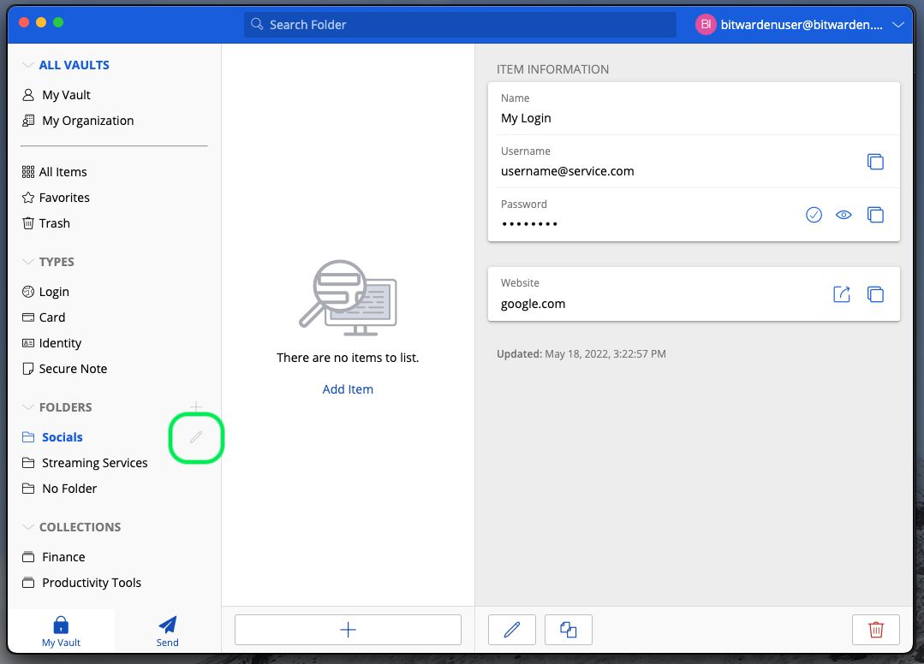Click the masked password dots
This screenshot has width=924, height=664.
tap(529, 223)
